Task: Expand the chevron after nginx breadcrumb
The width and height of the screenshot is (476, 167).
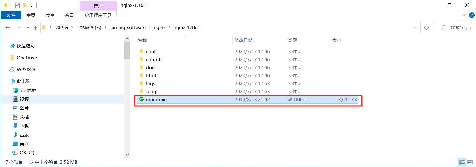Action: [170, 27]
